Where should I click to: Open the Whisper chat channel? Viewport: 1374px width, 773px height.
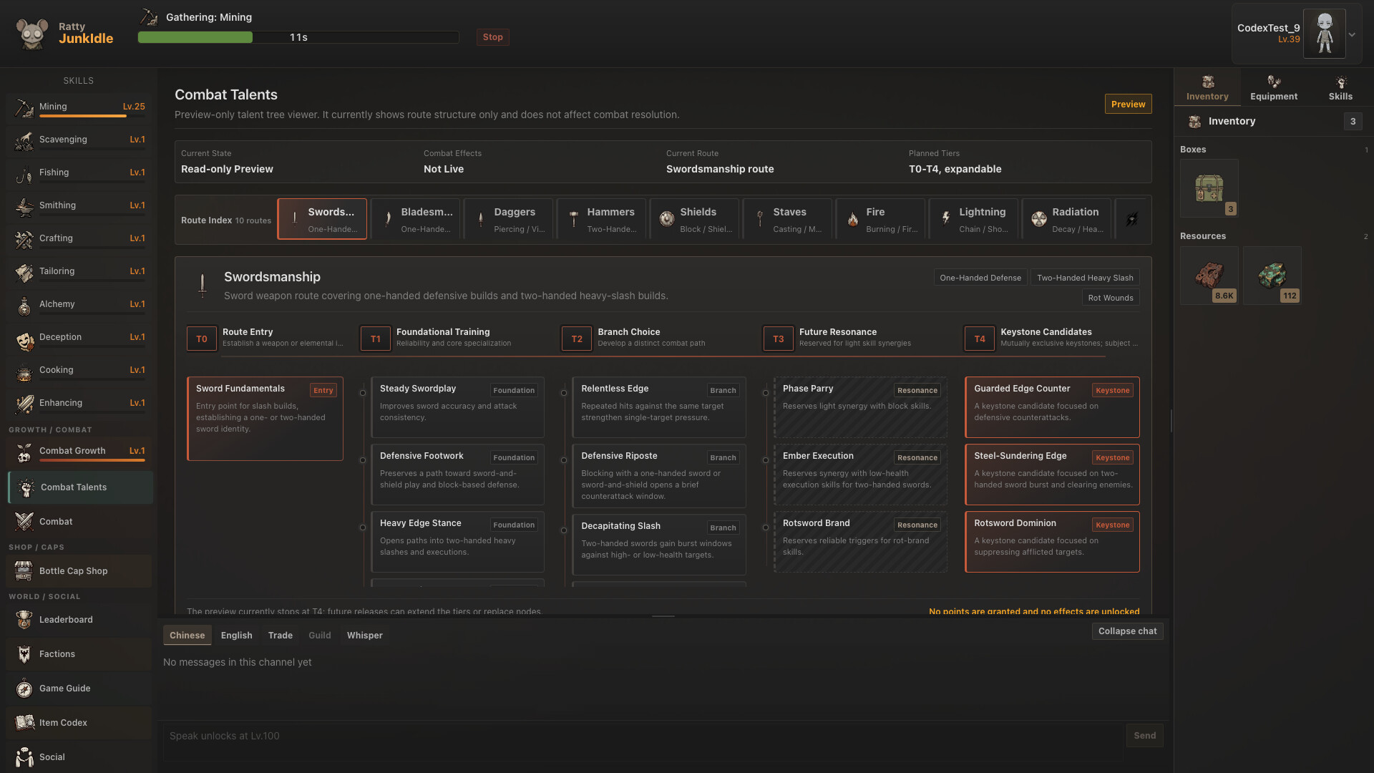pos(364,636)
